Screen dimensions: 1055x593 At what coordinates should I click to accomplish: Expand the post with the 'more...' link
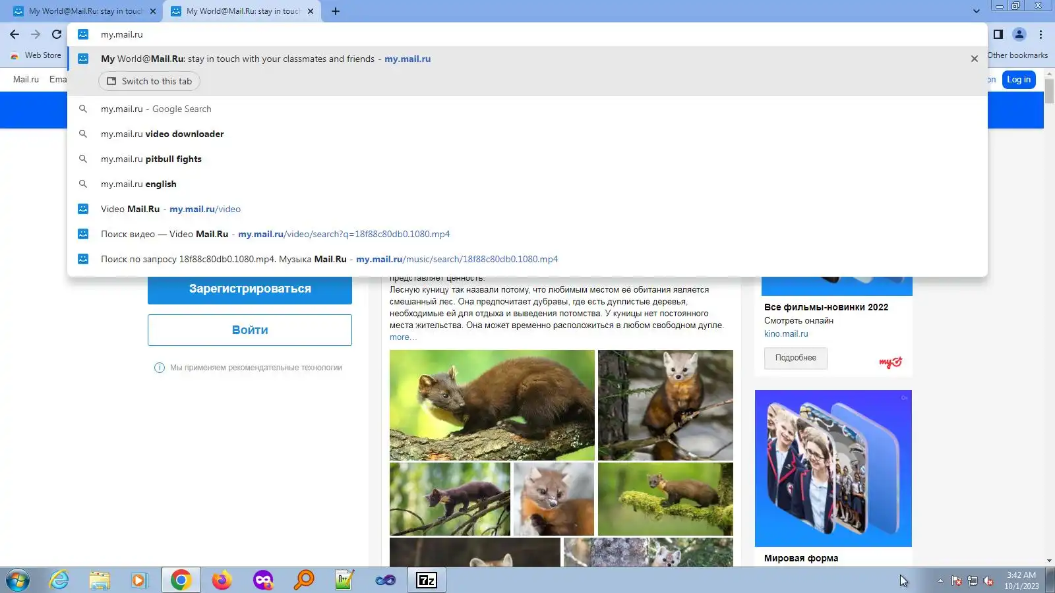click(403, 337)
